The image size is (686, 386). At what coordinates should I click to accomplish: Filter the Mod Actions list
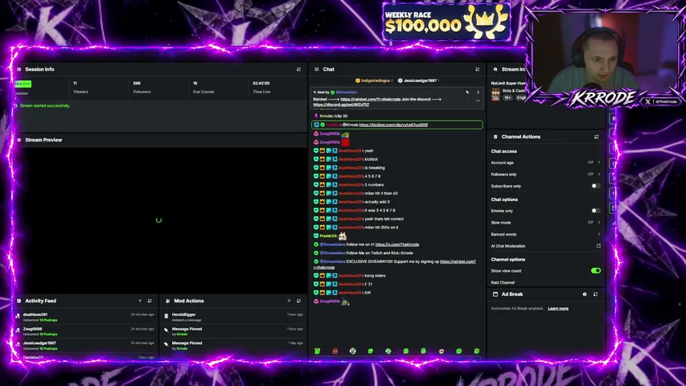(x=289, y=301)
